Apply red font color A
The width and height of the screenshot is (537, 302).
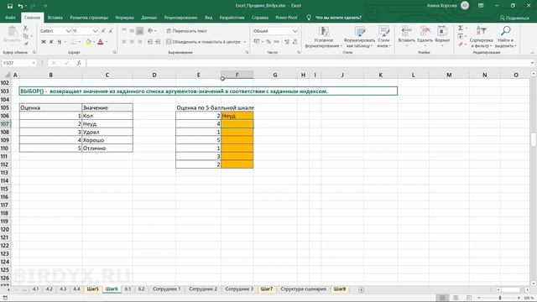click(x=101, y=42)
